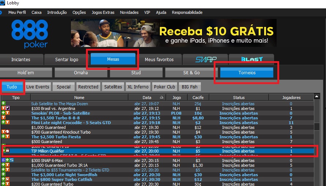Switch to the Iniciantes tab

pyautogui.click(x=21, y=60)
